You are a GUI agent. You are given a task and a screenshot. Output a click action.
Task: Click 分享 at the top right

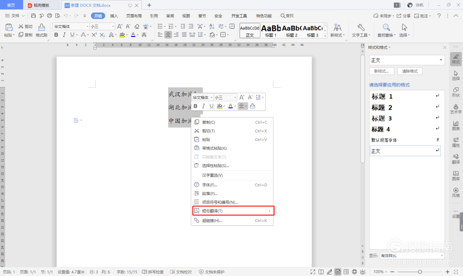(403, 16)
